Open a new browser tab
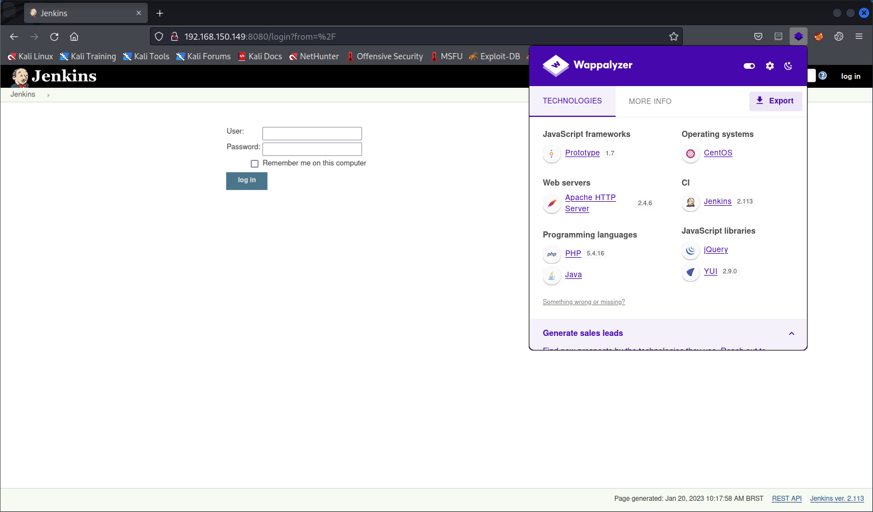The height and width of the screenshot is (512, 873). click(160, 13)
